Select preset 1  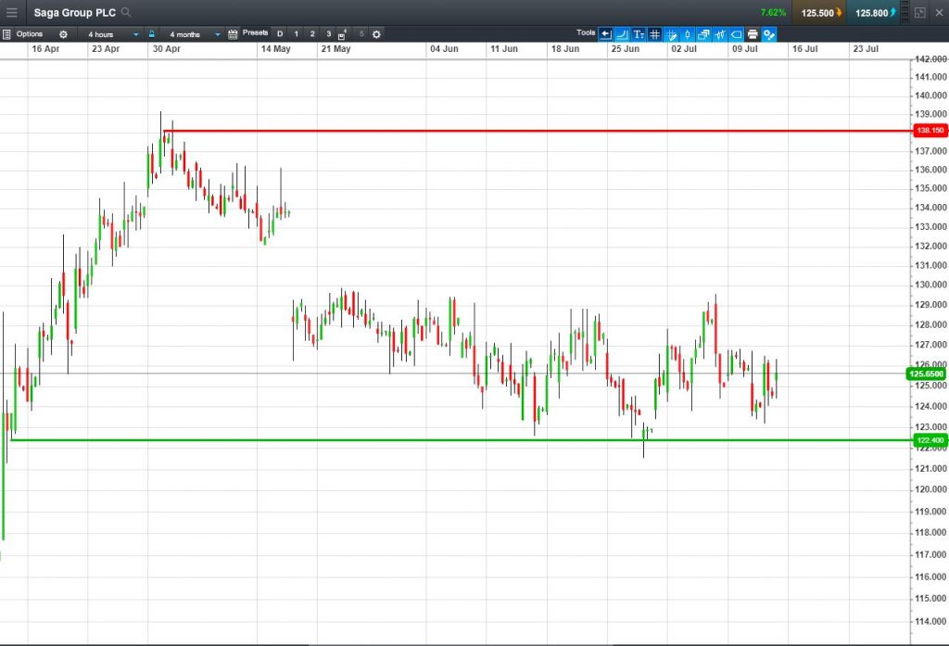296,34
